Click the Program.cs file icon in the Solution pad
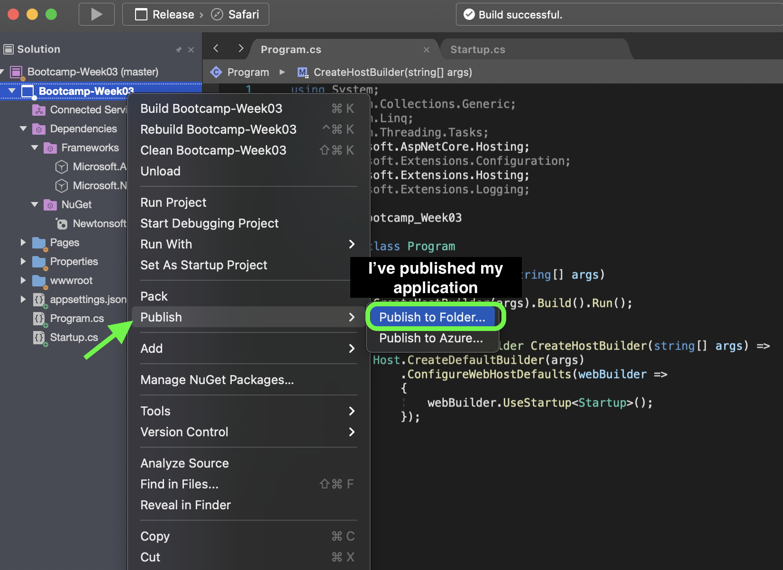Viewport: 783px width, 570px height. [x=39, y=318]
